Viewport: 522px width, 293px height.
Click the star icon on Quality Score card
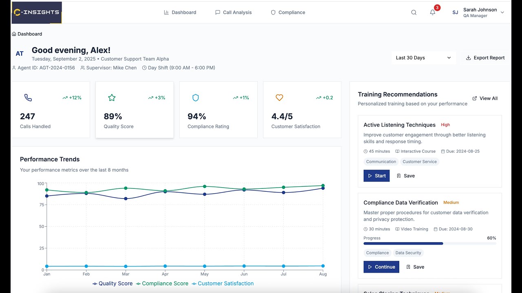112,98
